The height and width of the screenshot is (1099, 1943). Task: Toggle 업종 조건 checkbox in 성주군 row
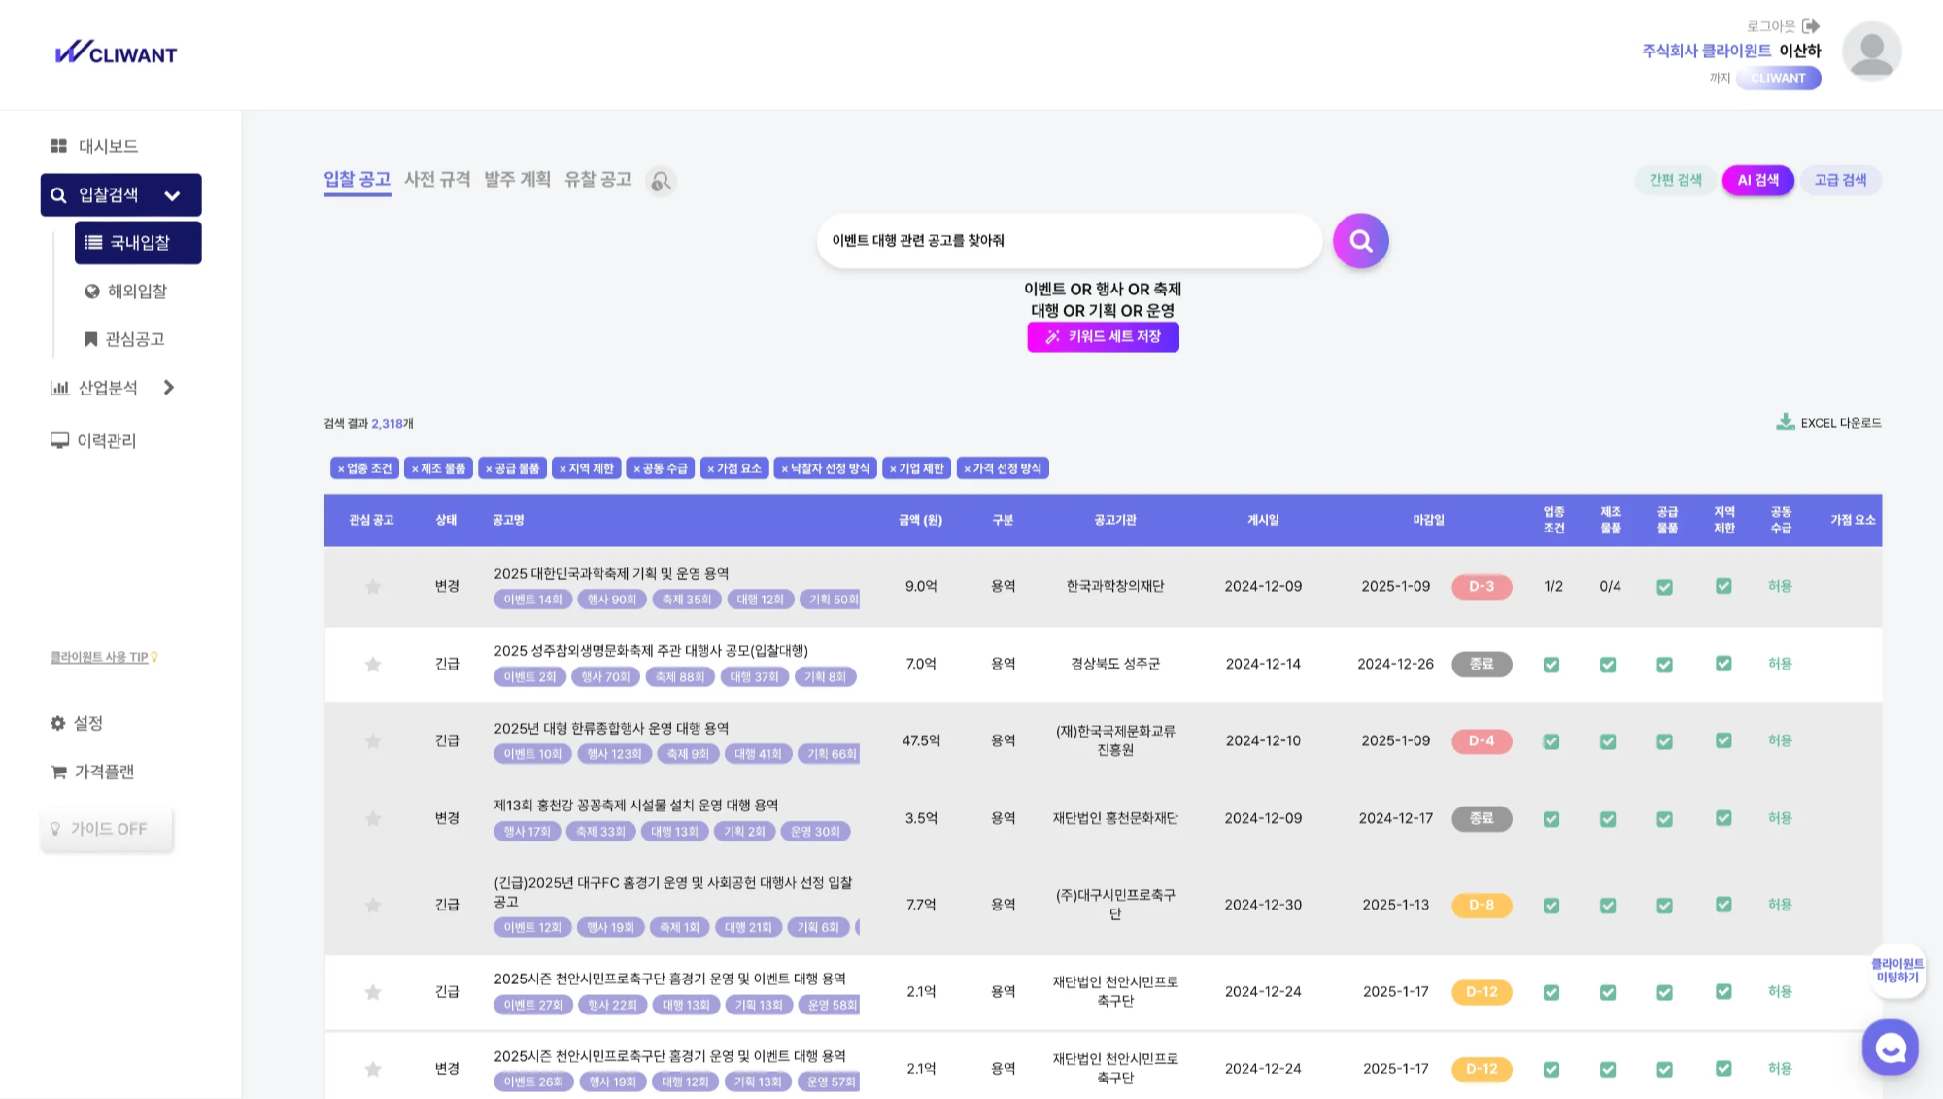(1551, 665)
